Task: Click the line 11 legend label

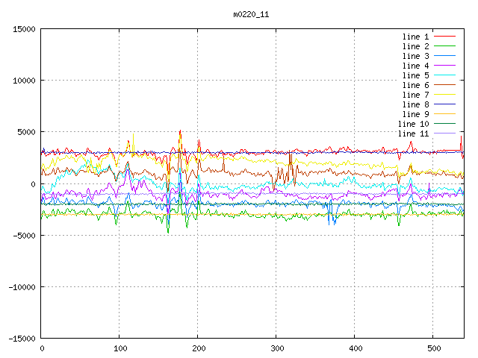Action: [x=413, y=134]
